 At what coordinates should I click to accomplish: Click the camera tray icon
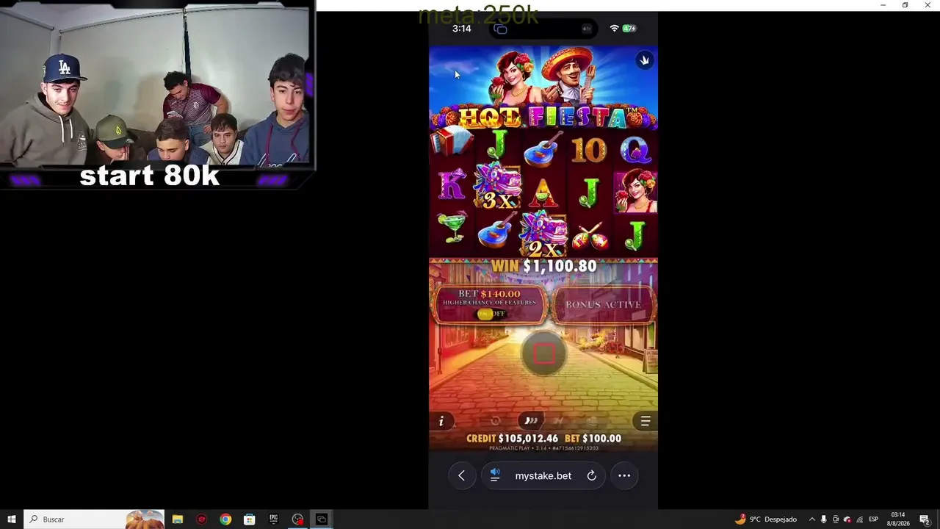tap(836, 519)
